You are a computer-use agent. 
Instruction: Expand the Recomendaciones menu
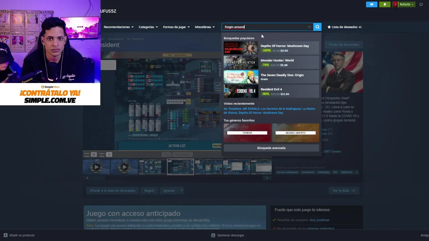click(119, 27)
